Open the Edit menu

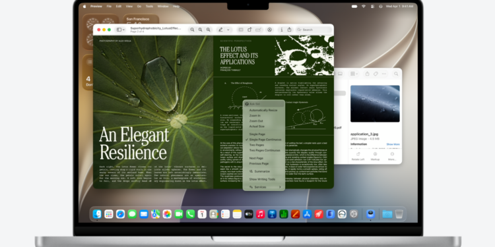[118, 7]
